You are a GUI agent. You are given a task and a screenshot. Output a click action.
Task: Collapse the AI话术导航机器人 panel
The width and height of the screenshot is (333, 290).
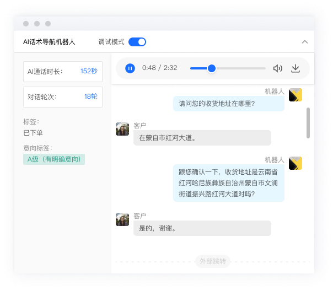(x=304, y=42)
